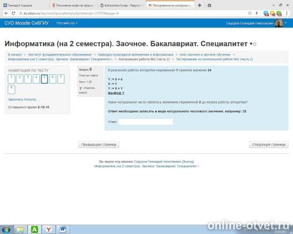Screen dimensions: 293x234
Task: Click browser address bar URL
Action: click(x=71, y=13)
